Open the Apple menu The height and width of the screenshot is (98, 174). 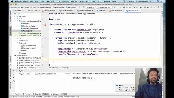coord(12,1)
